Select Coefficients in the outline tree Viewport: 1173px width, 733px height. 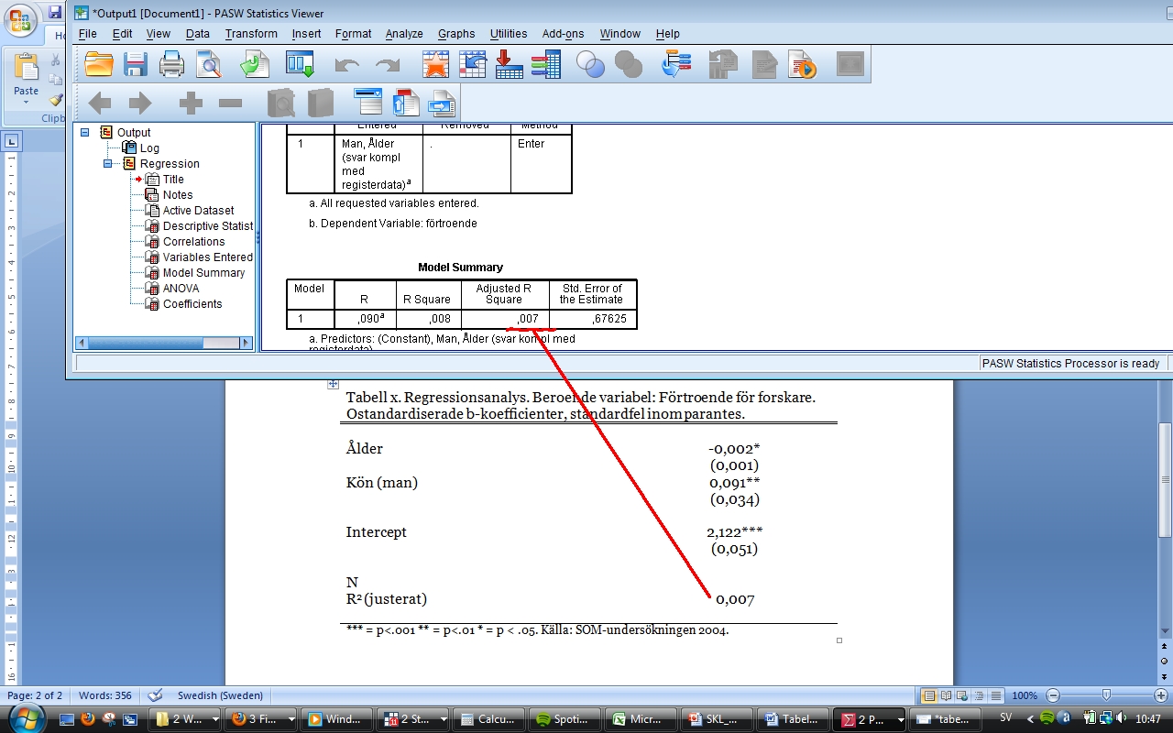pyautogui.click(x=192, y=304)
